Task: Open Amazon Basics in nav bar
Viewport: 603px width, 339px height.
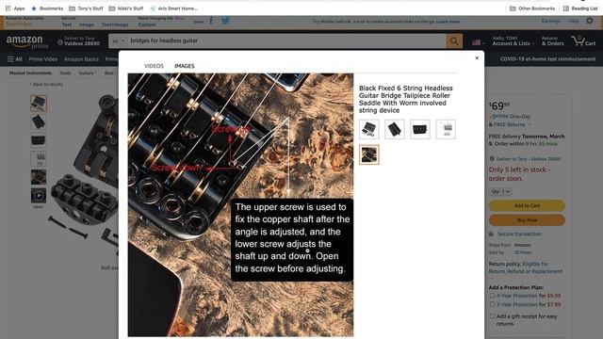Action: pyautogui.click(x=81, y=59)
